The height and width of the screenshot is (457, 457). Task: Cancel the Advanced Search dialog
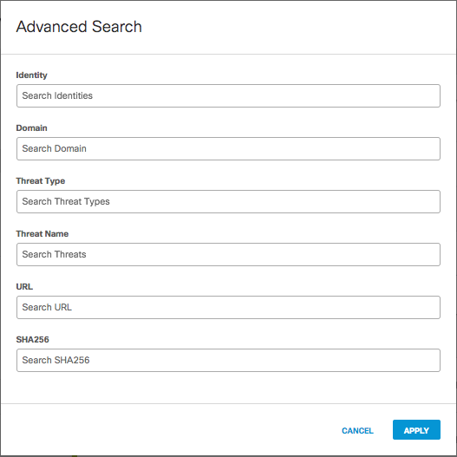[x=357, y=430]
